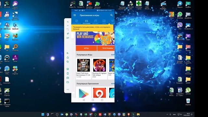The image size is (208, 117).
Task: Toggle the pin-on-top icon in sidebar
Action: [68, 33]
